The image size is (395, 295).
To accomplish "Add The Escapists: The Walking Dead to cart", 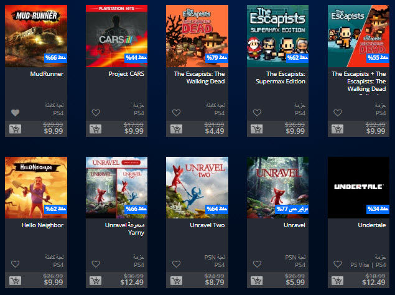I will click(176, 129).
